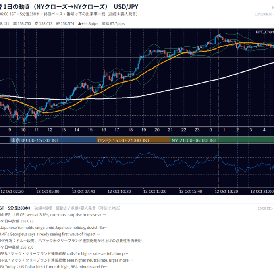The image size is (274, 274).
Task: Click the 10/12 06:00 timestamp at top right
Action: (264, 15)
